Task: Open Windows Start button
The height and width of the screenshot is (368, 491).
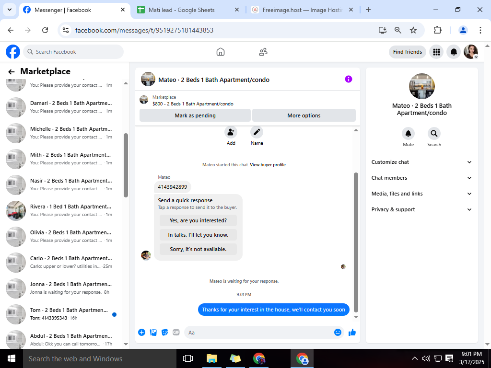Action: [x=12, y=358]
